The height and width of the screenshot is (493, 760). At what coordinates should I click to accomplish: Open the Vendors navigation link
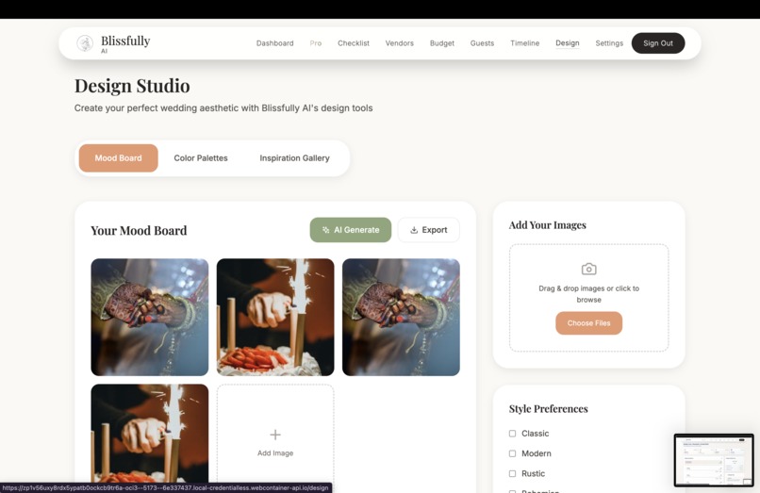tap(400, 43)
